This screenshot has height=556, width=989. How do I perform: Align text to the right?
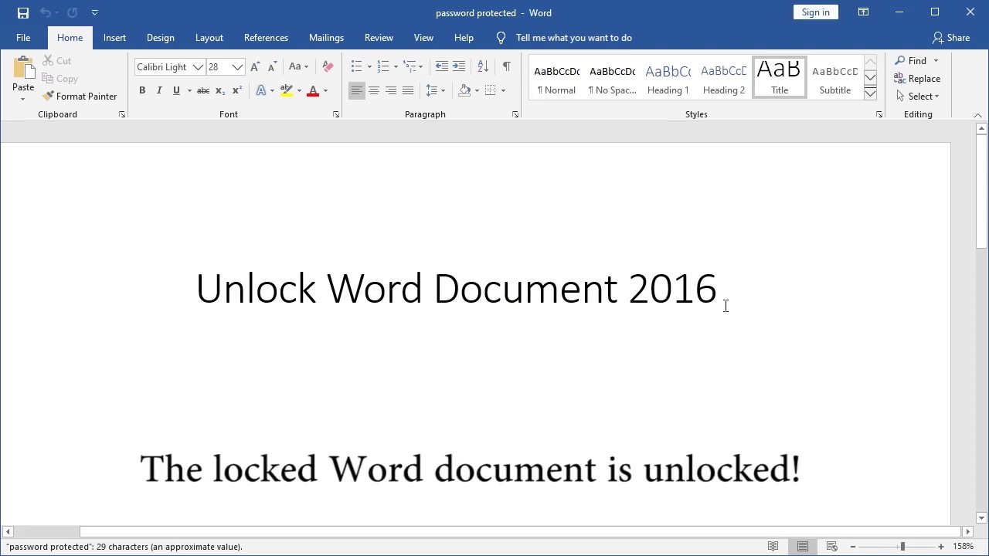[391, 91]
